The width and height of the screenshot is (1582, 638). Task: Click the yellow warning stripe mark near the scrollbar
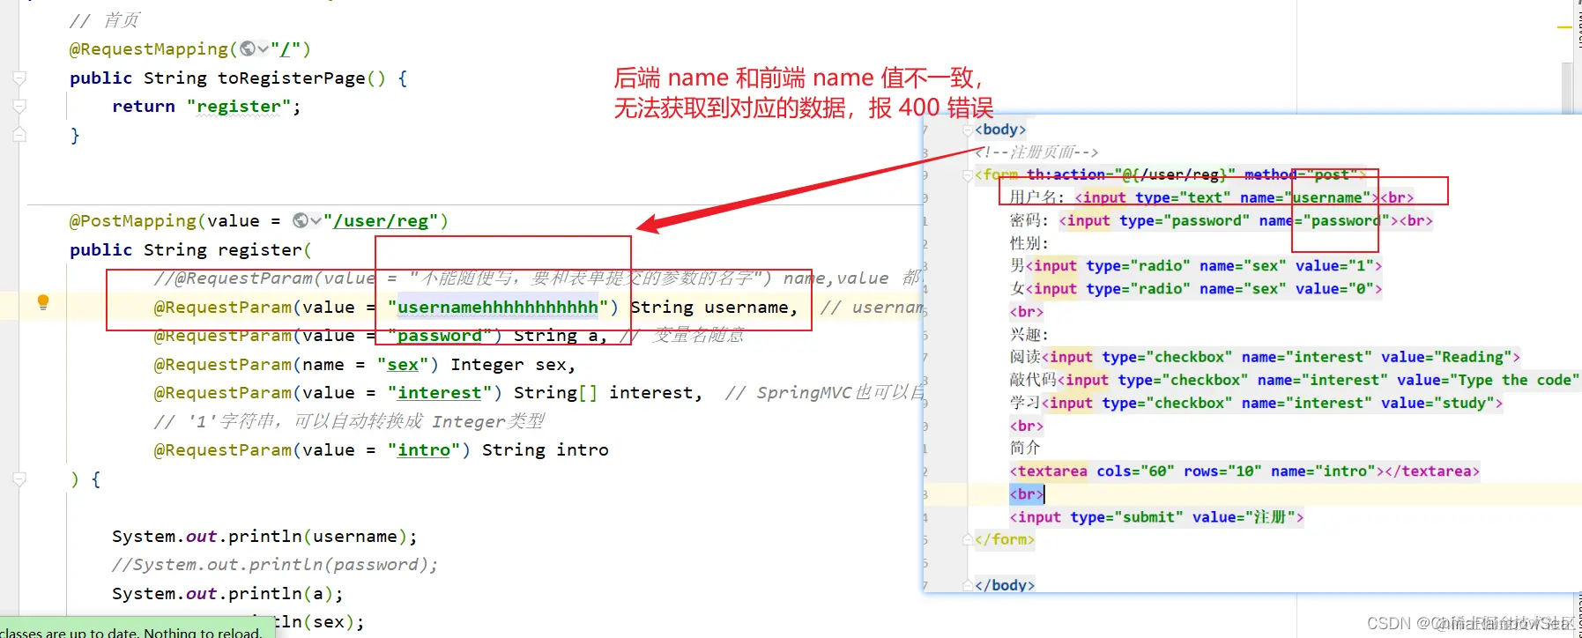[x=1564, y=27]
